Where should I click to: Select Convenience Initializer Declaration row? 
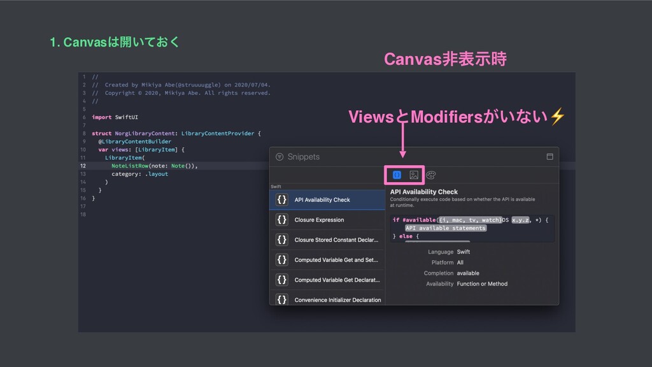[x=327, y=298]
